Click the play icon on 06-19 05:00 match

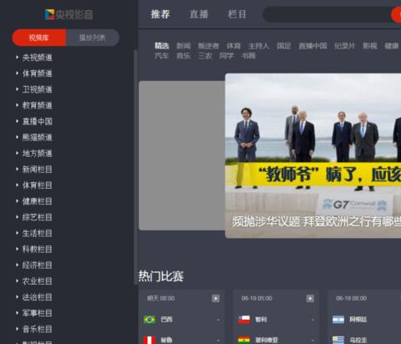(x=310, y=298)
